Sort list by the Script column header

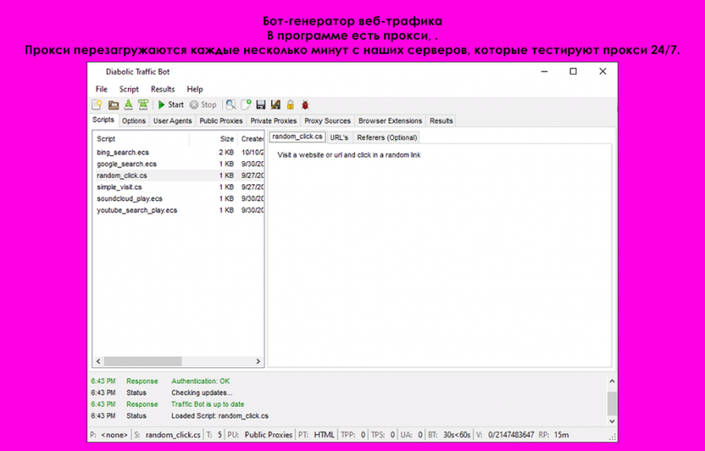[x=141, y=139]
